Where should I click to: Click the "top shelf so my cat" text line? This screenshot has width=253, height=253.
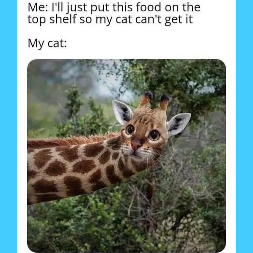[x=110, y=20]
